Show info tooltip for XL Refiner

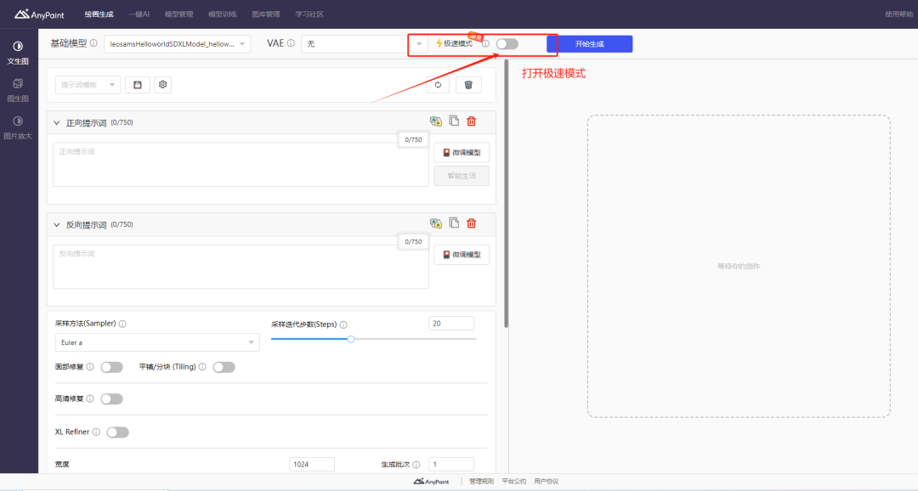click(96, 432)
